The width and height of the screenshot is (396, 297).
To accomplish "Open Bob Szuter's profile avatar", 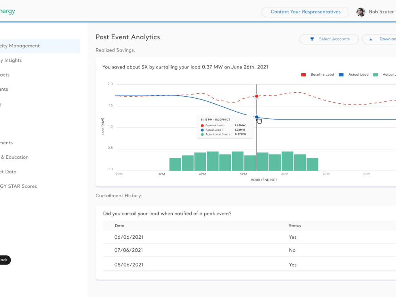I will pos(361,12).
